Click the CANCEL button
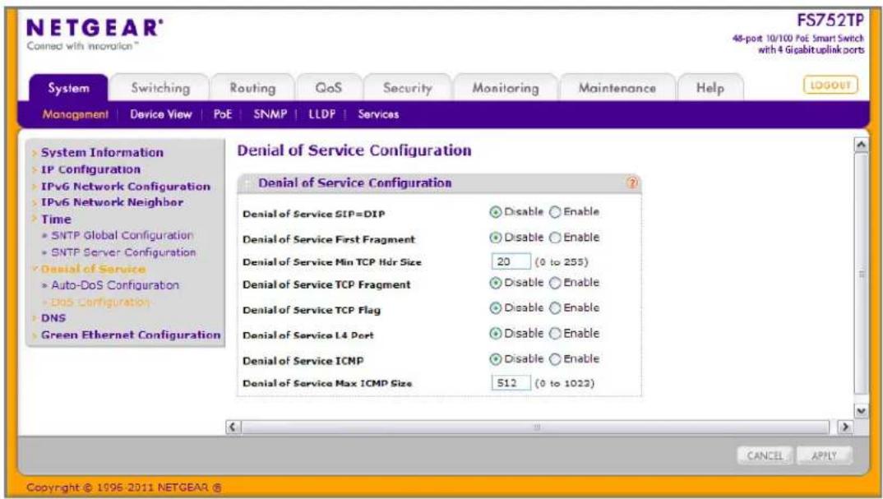 765,455
